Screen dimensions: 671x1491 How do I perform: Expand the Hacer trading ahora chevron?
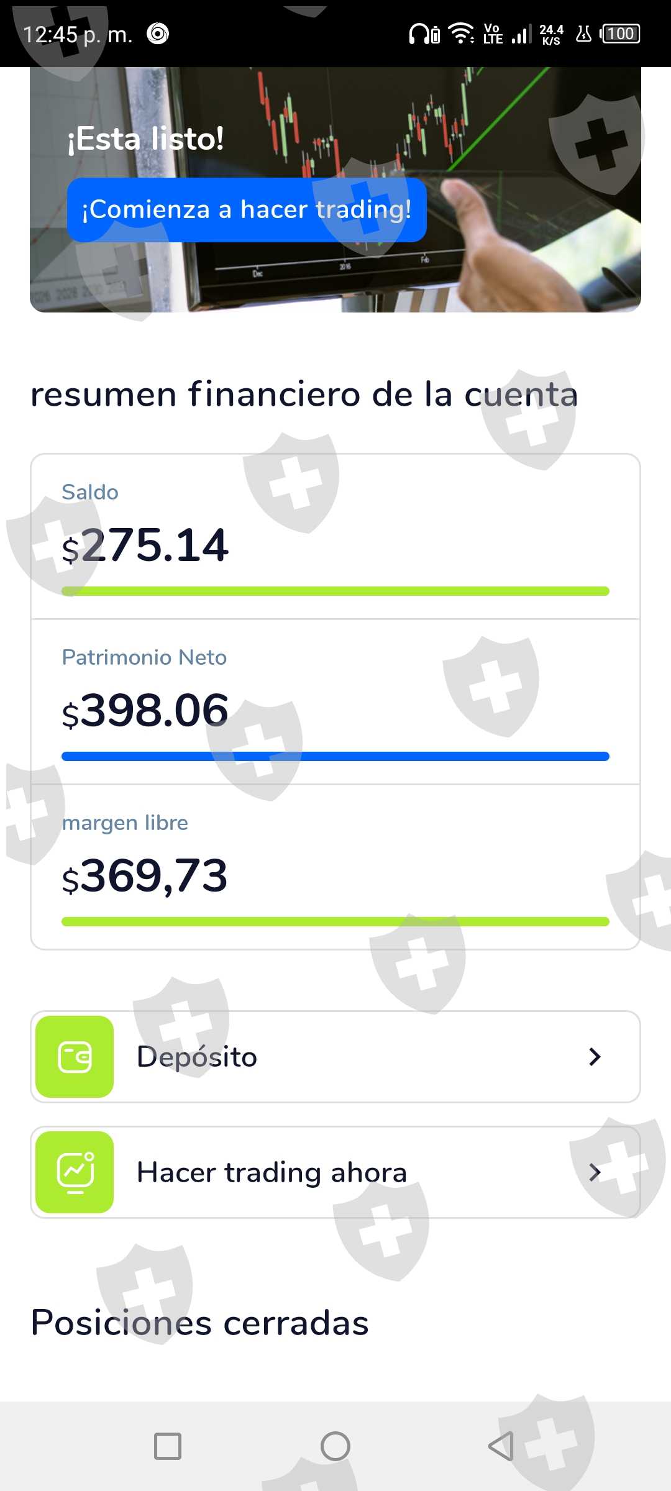[x=595, y=1172]
